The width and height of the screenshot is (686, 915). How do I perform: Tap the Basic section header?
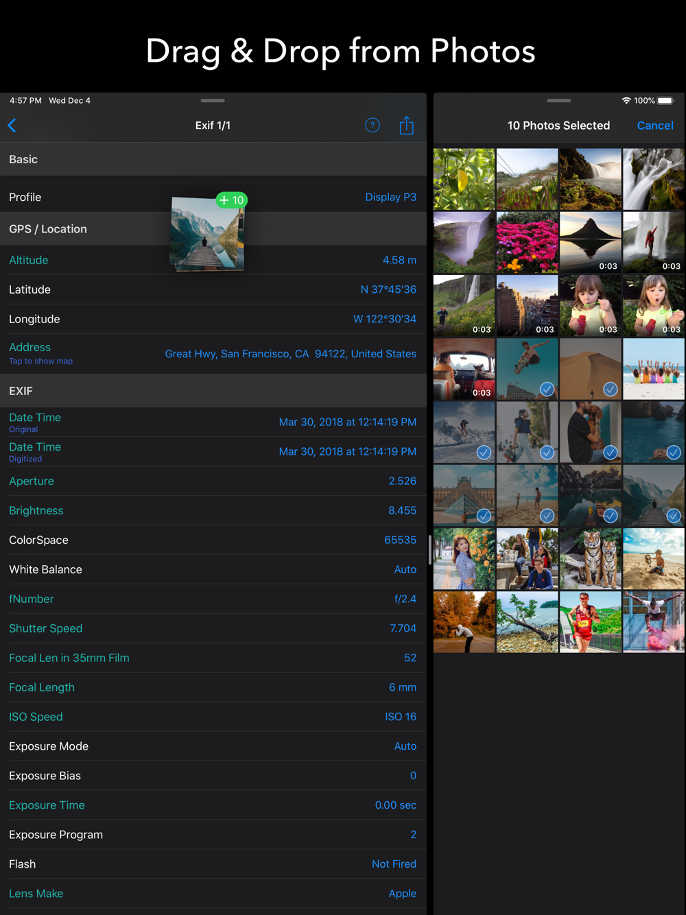[213, 159]
